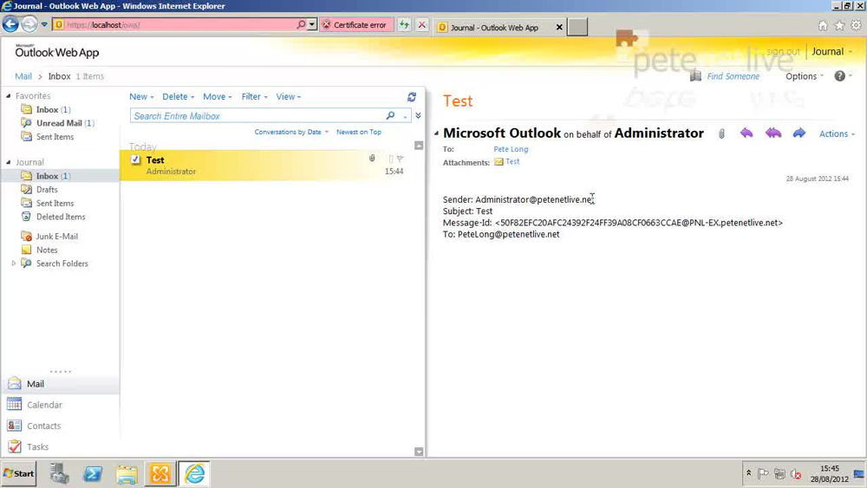Open the Help question mark icon
Screen dimensions: 867x488
[x=839, y=76]
